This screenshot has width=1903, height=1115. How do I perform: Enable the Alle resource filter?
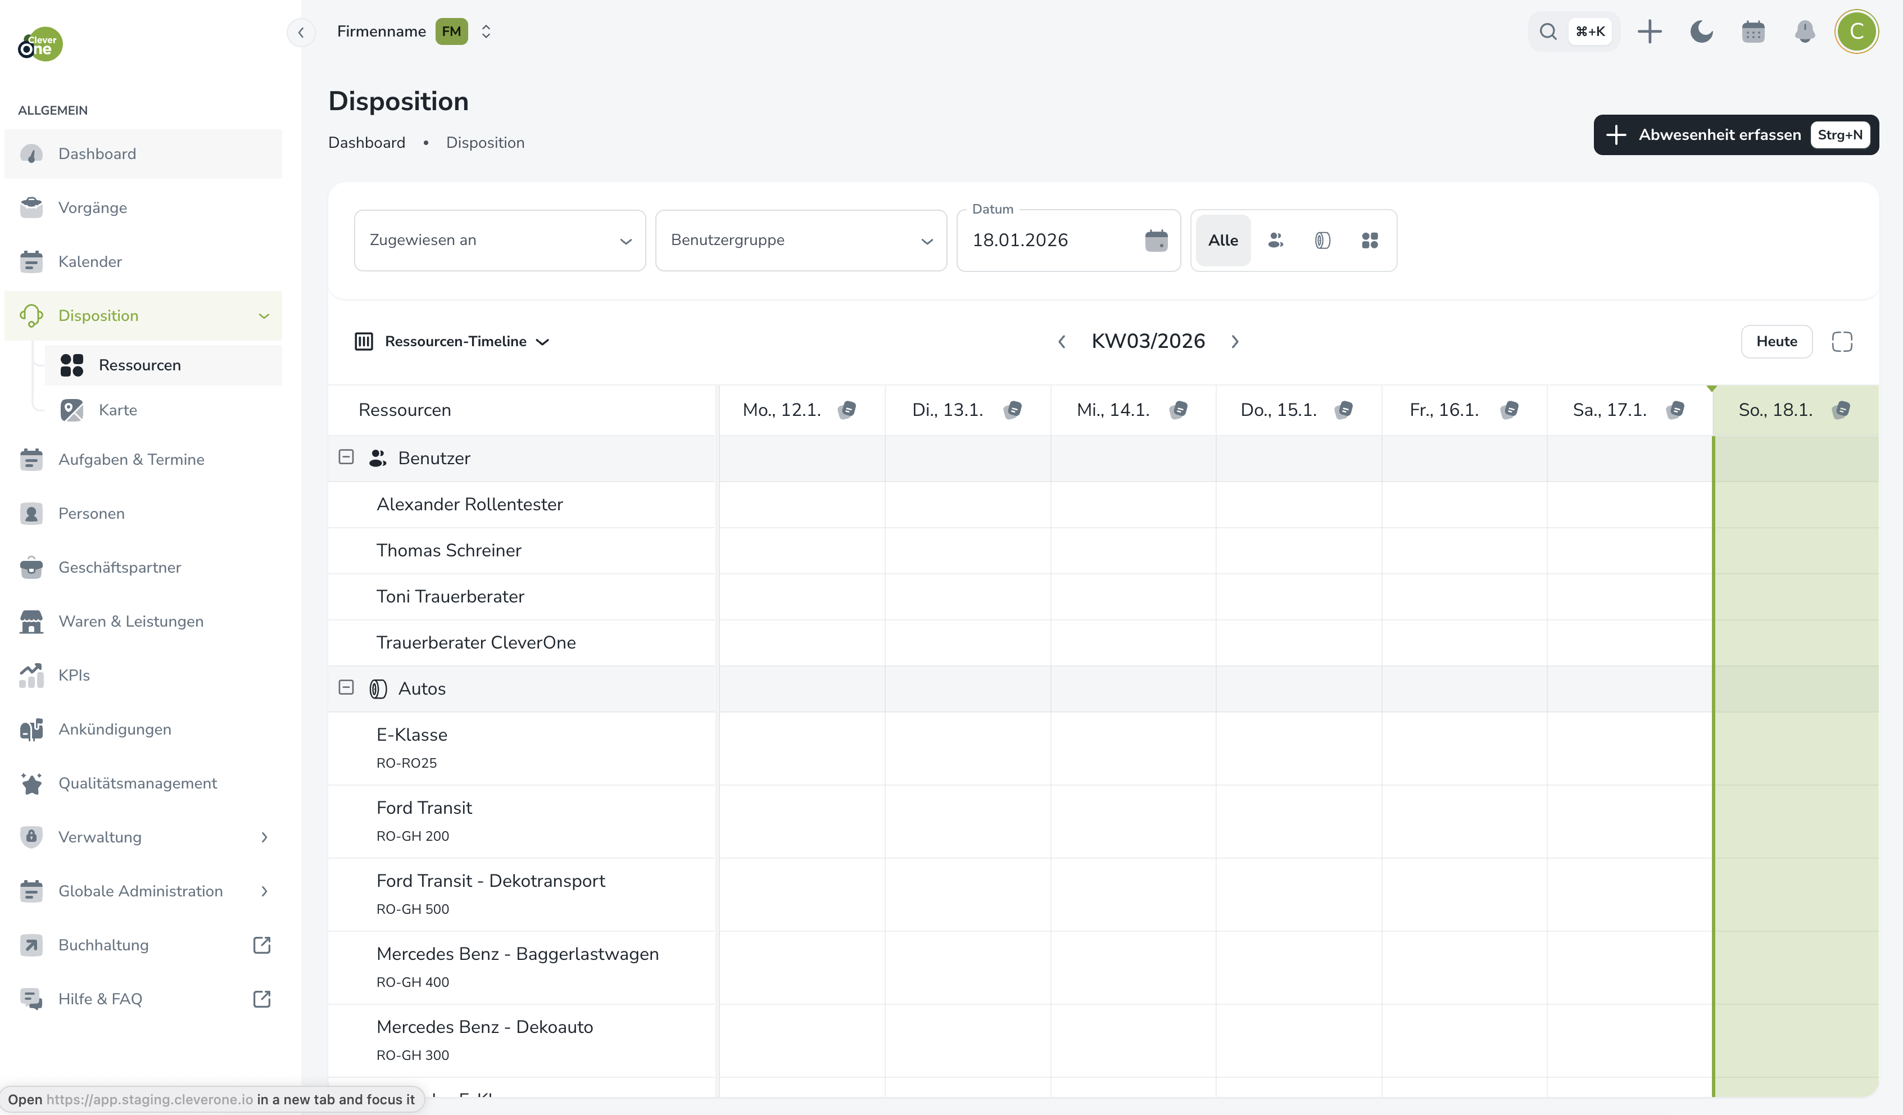[x=1222, y=240]
